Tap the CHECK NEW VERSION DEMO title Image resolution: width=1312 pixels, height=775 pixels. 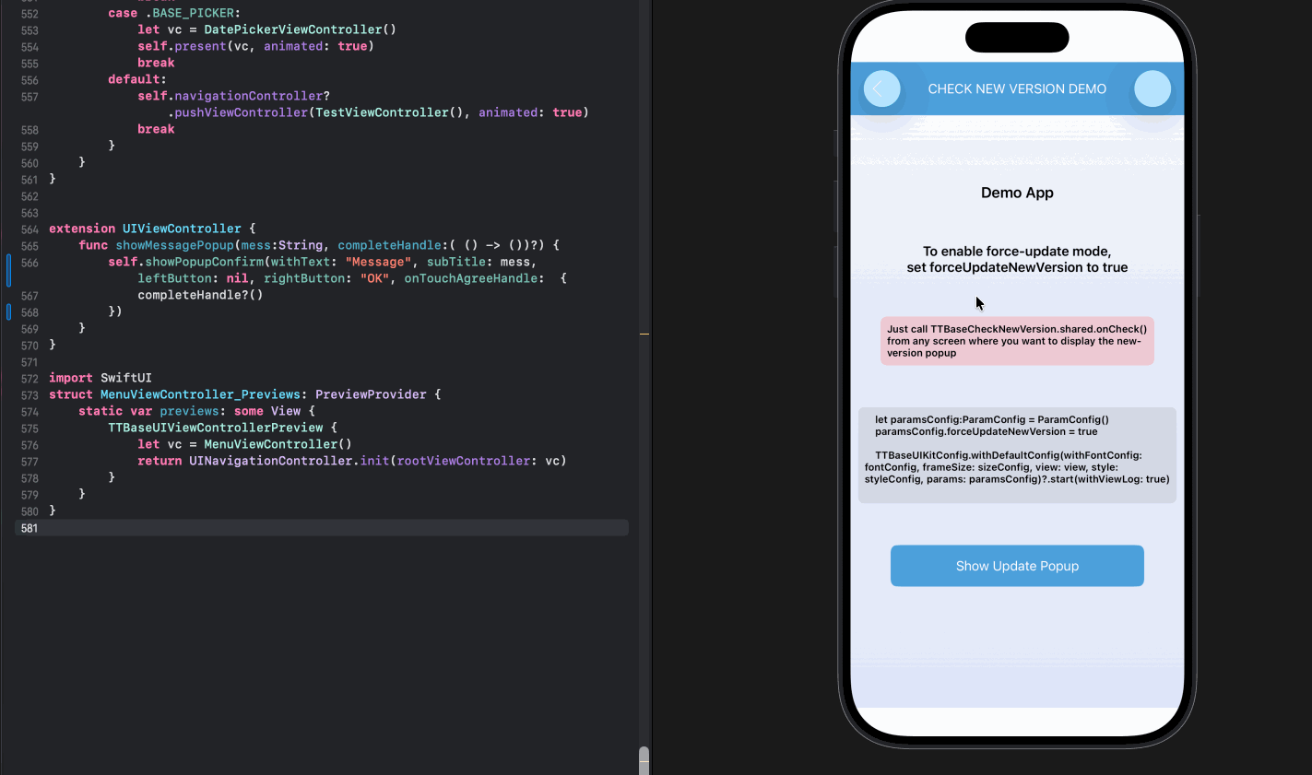1016,89
